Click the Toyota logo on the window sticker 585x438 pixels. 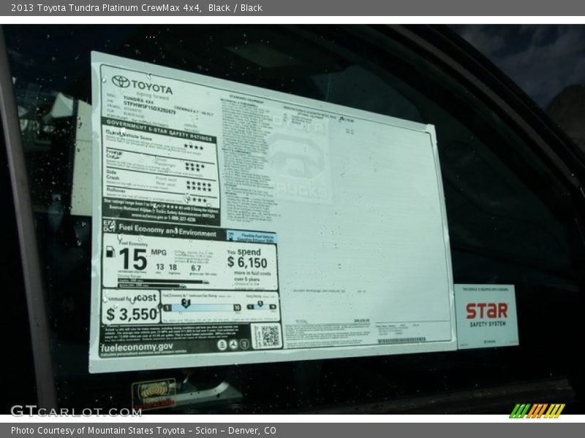(119, 81)
